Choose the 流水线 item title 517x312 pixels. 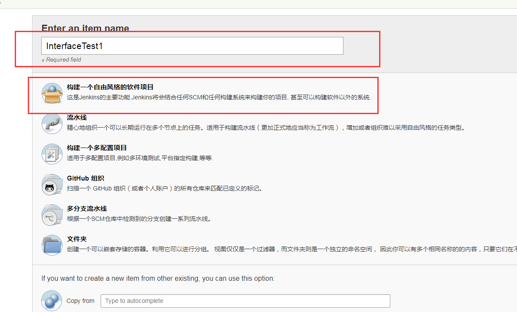pos(77,118)
